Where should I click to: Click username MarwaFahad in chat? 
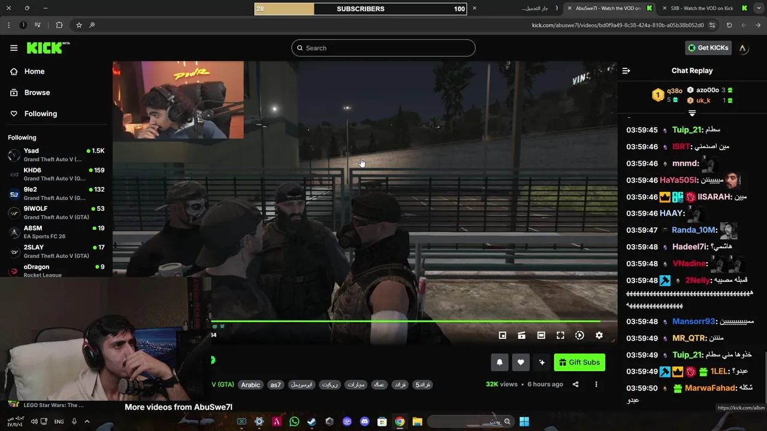pos(709,388)
